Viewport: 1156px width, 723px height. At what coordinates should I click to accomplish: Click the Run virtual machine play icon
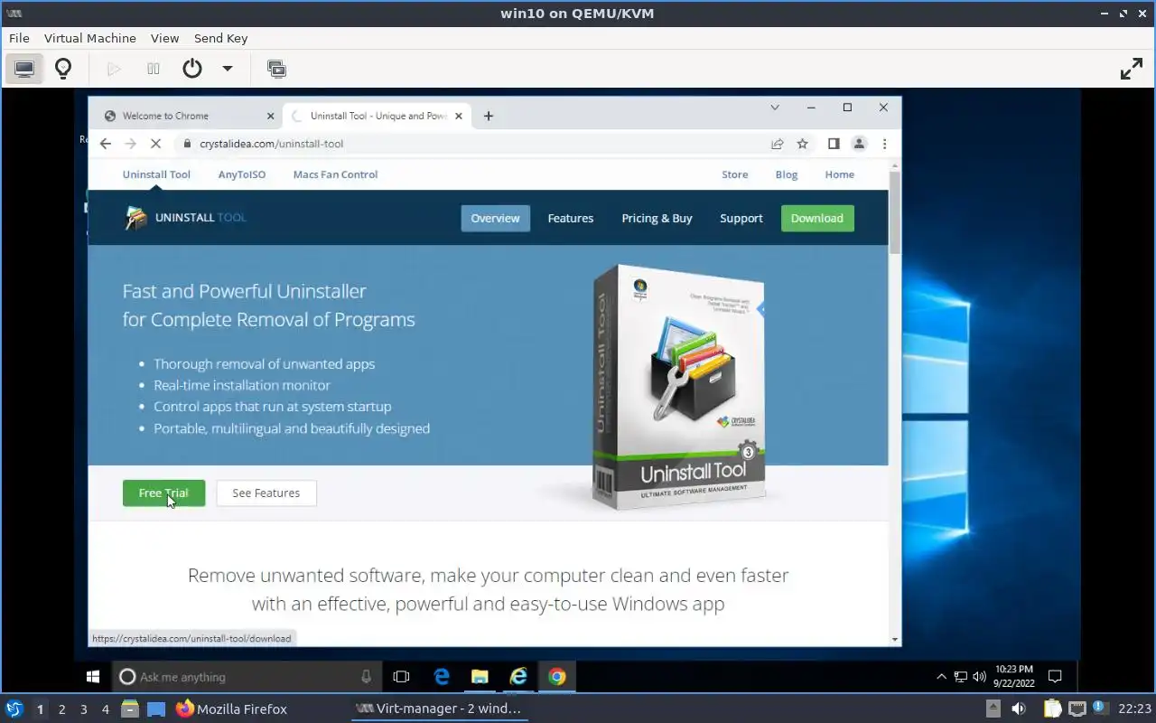[x=114, y=69]
